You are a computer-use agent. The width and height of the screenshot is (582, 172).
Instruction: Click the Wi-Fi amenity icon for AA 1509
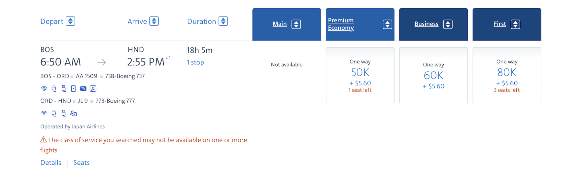[x=43, y=88]
